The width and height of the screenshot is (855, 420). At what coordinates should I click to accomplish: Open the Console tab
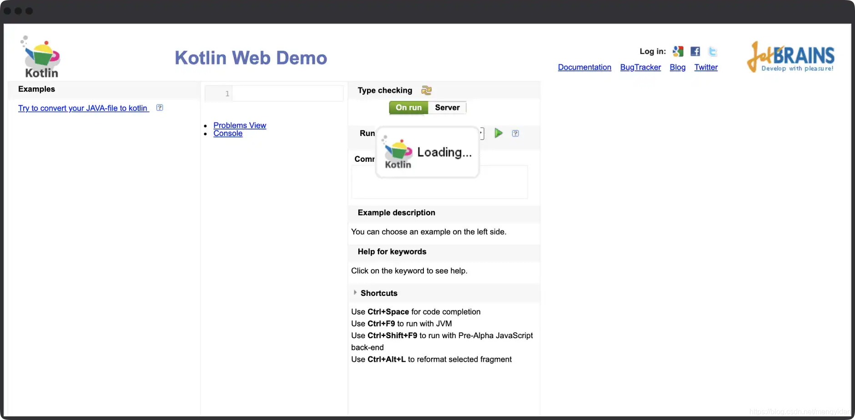228,134
